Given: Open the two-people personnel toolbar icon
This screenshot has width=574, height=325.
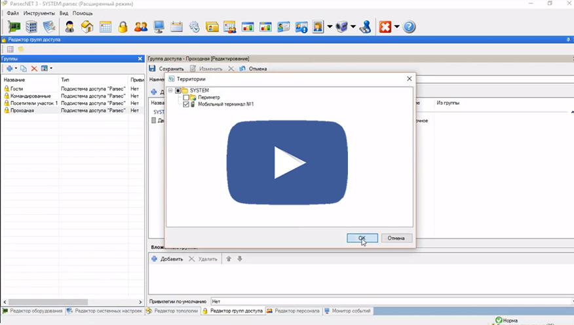Looking at the screenshot, I should tap(141, 27).
